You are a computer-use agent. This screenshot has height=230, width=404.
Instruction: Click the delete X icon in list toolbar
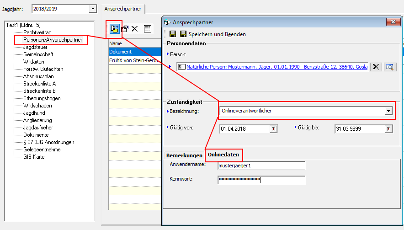pos(135,28)
